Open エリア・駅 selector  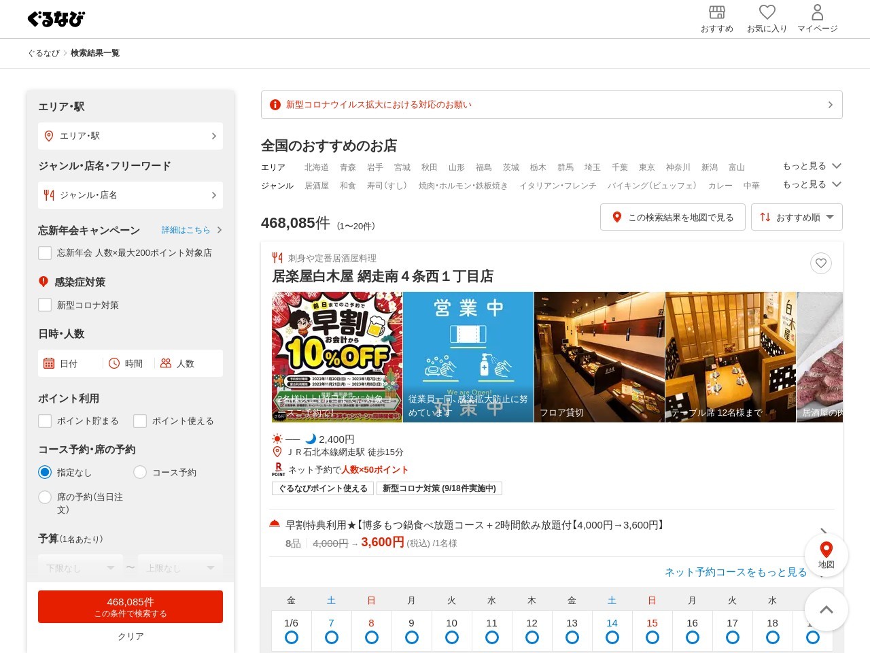tap(130, 136)
